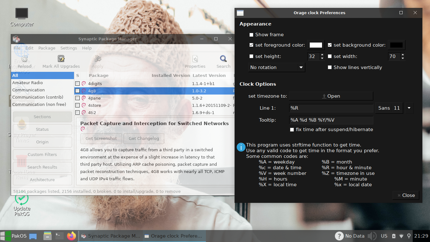The width and height of the screenshot is (430, 242).
Task: Open the Help menu in Synaptic
Action: [x=87, y=48]
